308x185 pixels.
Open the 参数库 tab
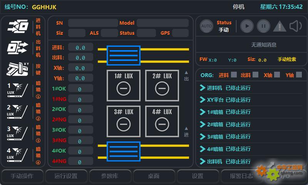pyautogui.click(x=110, y=176)
